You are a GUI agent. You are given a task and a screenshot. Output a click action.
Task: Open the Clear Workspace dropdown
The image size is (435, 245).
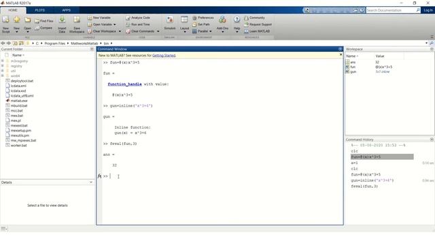pyautogui.click(x=104, y=31)
